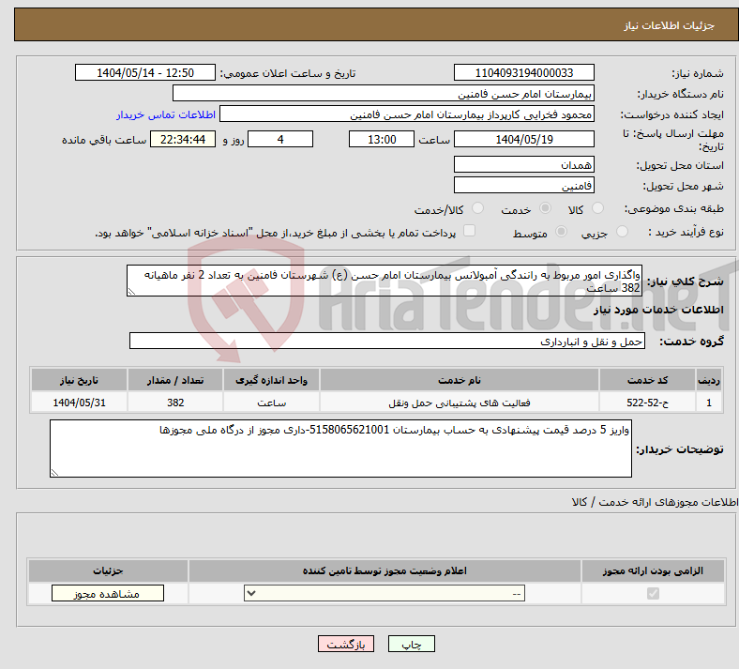Click the need number field 1104093194000033

click(x=524, y=72)
